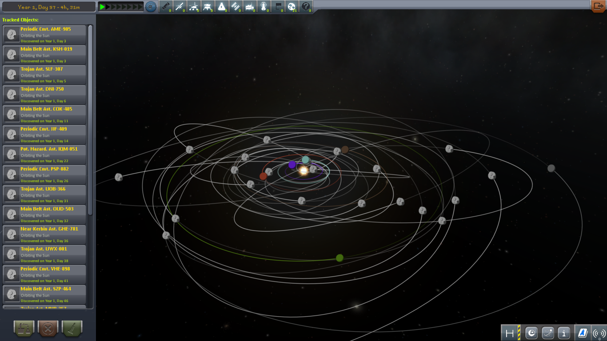Screen dimensions: 607x341
Task: Toggle the Debris filter
Action: 165,7
